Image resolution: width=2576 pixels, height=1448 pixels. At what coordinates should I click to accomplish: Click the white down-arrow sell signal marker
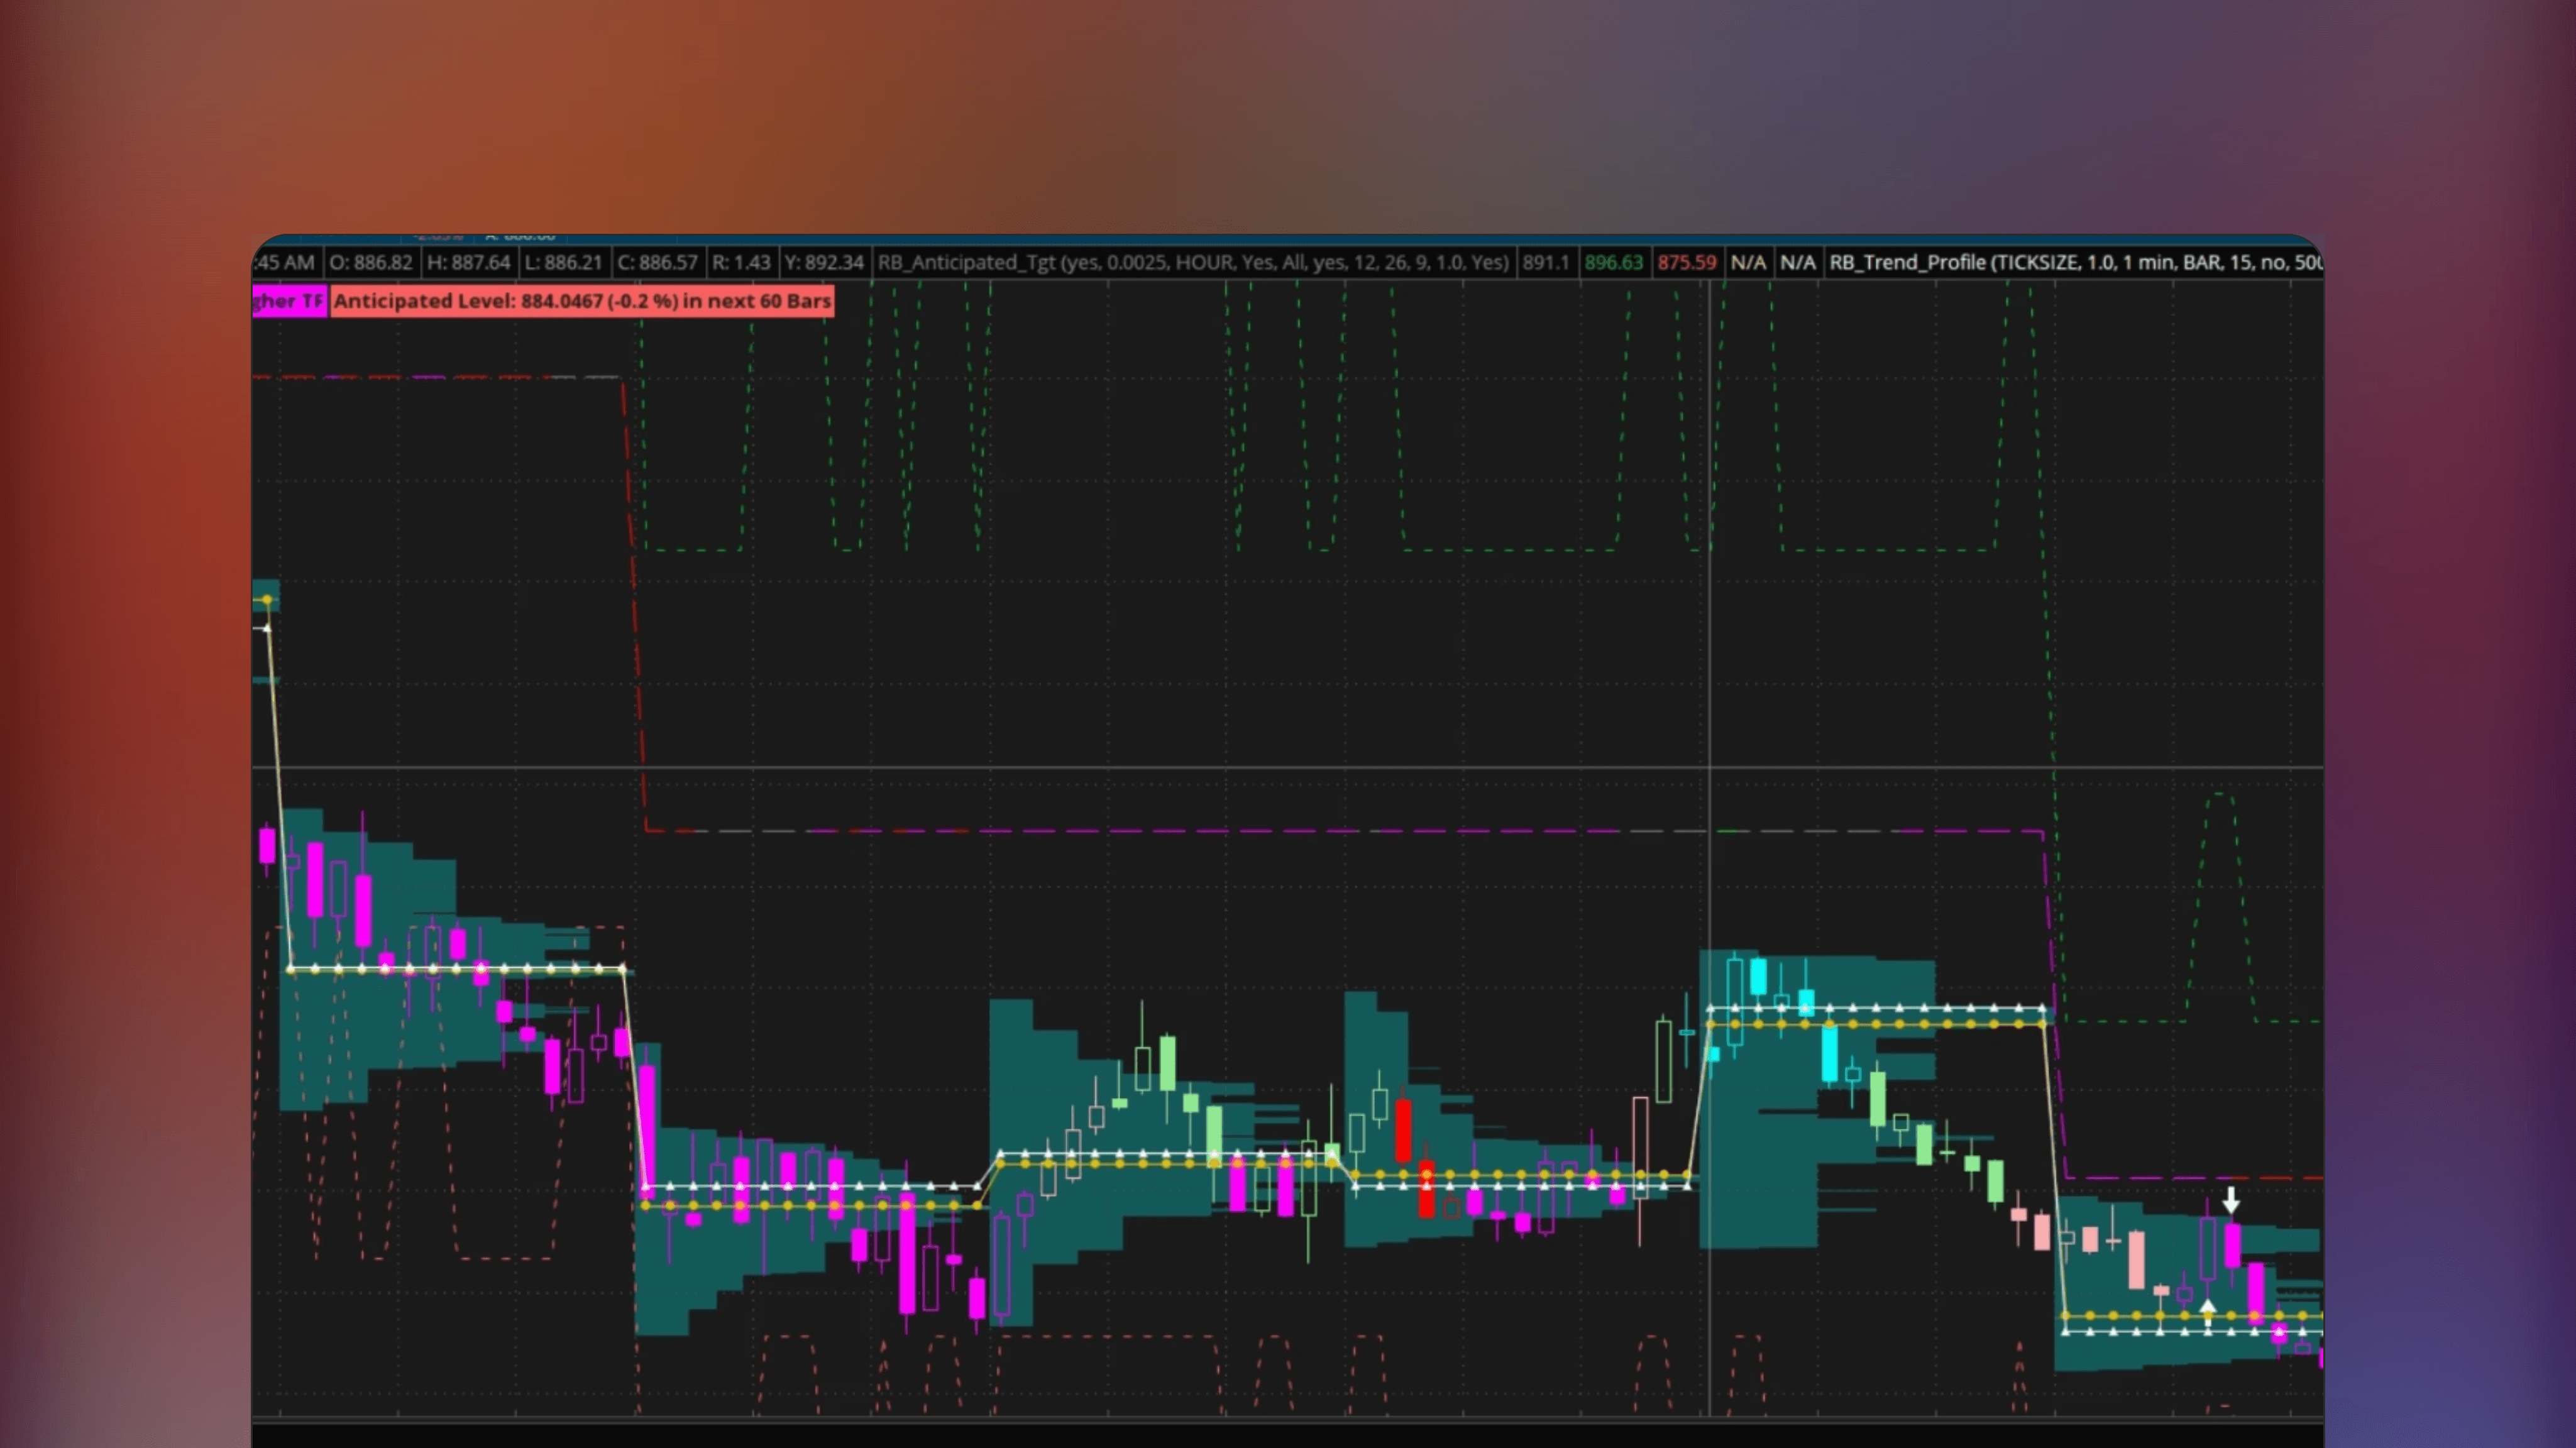2231,1199
